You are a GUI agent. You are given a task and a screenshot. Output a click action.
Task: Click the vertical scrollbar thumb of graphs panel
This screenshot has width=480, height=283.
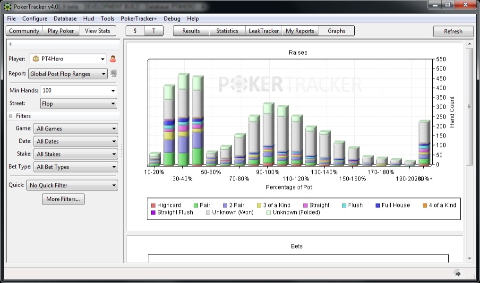pos(470,107)
